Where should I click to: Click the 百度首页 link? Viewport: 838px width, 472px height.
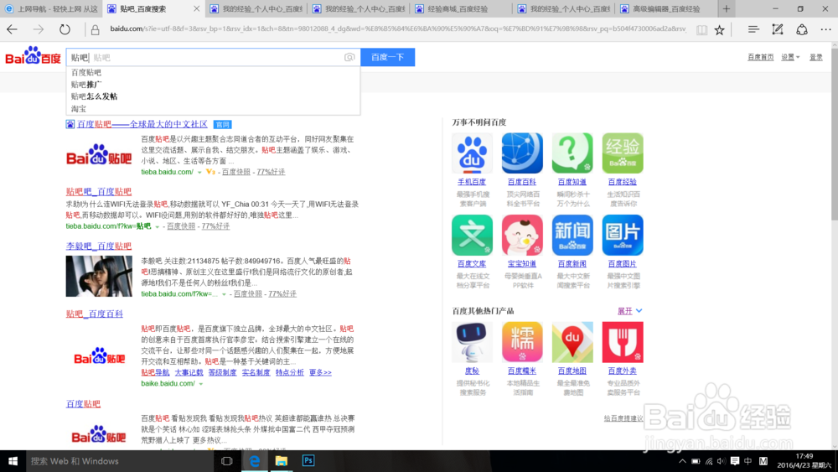tap(761, 57)
